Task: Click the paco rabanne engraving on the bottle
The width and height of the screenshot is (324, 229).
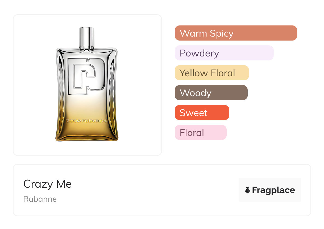Action: click(x=87, y=121)
